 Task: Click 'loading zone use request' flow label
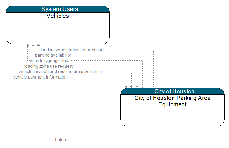(x=48, y=66)
